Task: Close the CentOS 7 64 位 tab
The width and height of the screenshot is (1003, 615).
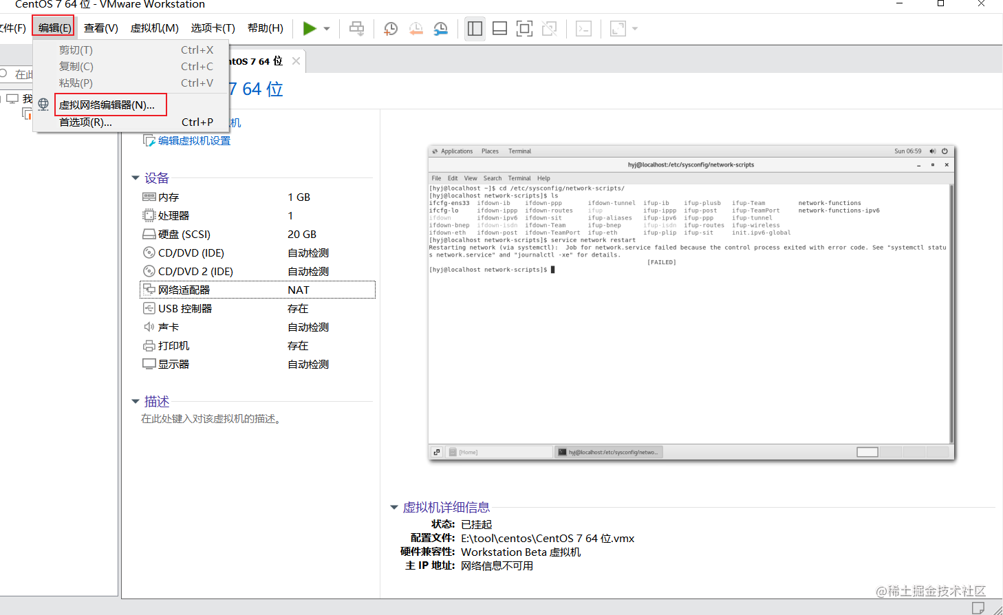Action: [296, 61]
